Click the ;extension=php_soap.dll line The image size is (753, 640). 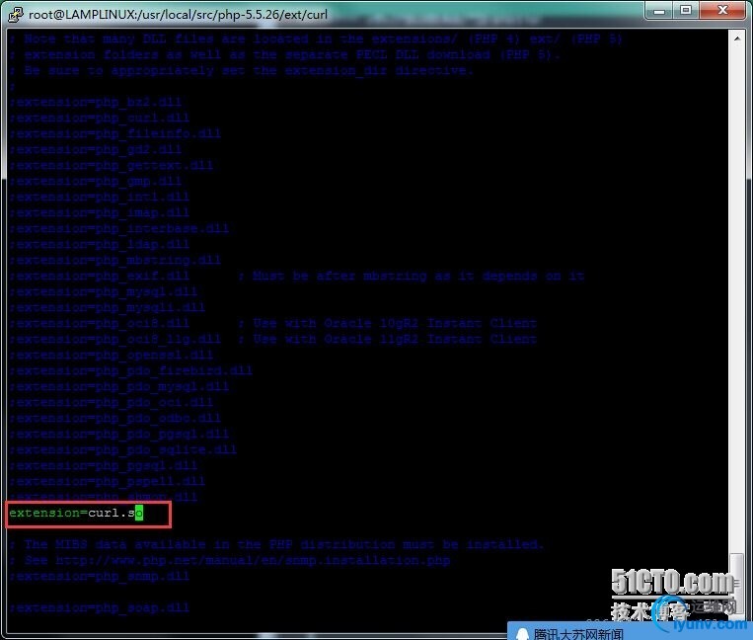99,607
